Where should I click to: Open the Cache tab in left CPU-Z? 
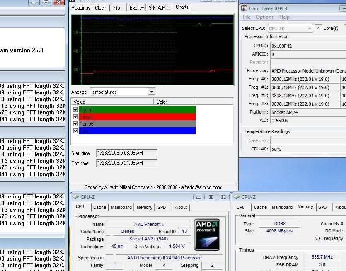[x=99, y=207]
